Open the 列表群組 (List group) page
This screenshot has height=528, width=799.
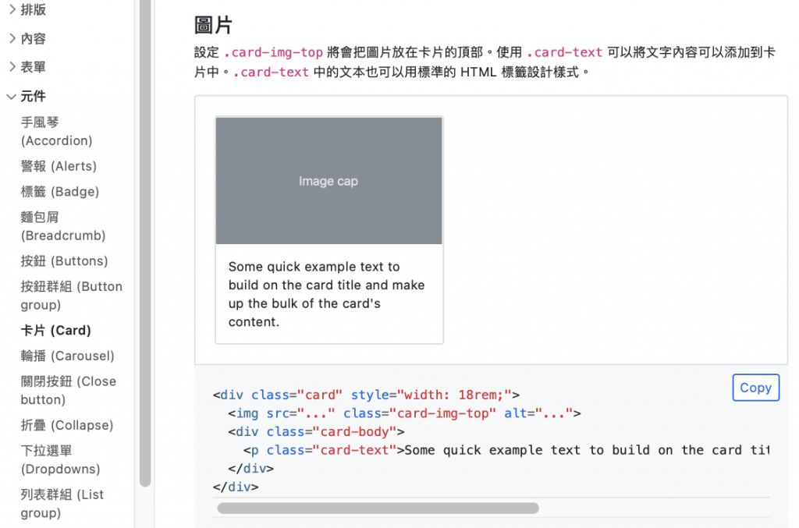(x=62, y=503)
